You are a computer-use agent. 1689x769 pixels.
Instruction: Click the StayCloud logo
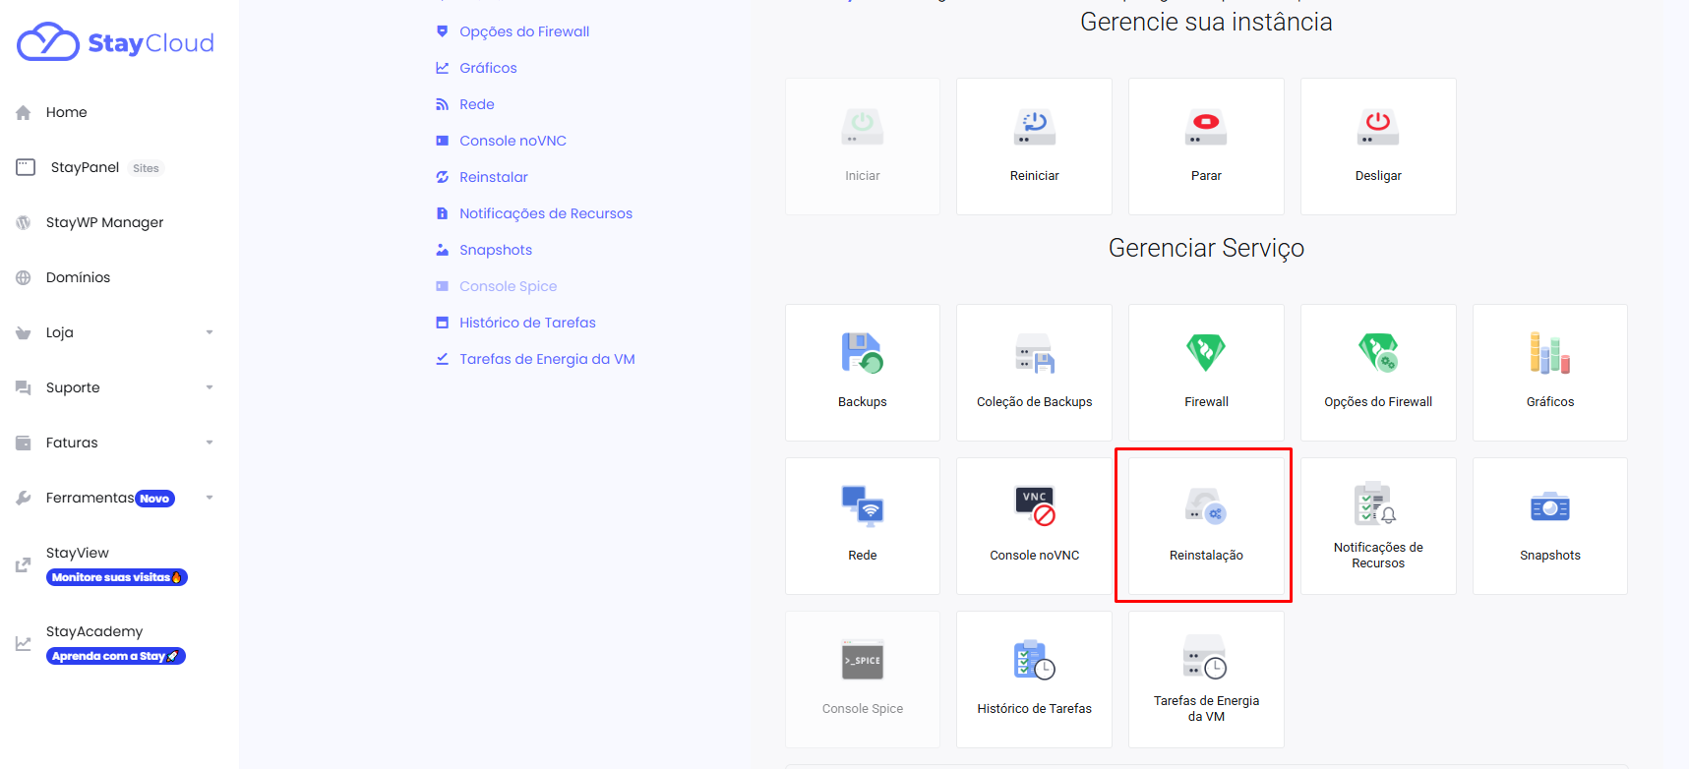click(115, 42)
